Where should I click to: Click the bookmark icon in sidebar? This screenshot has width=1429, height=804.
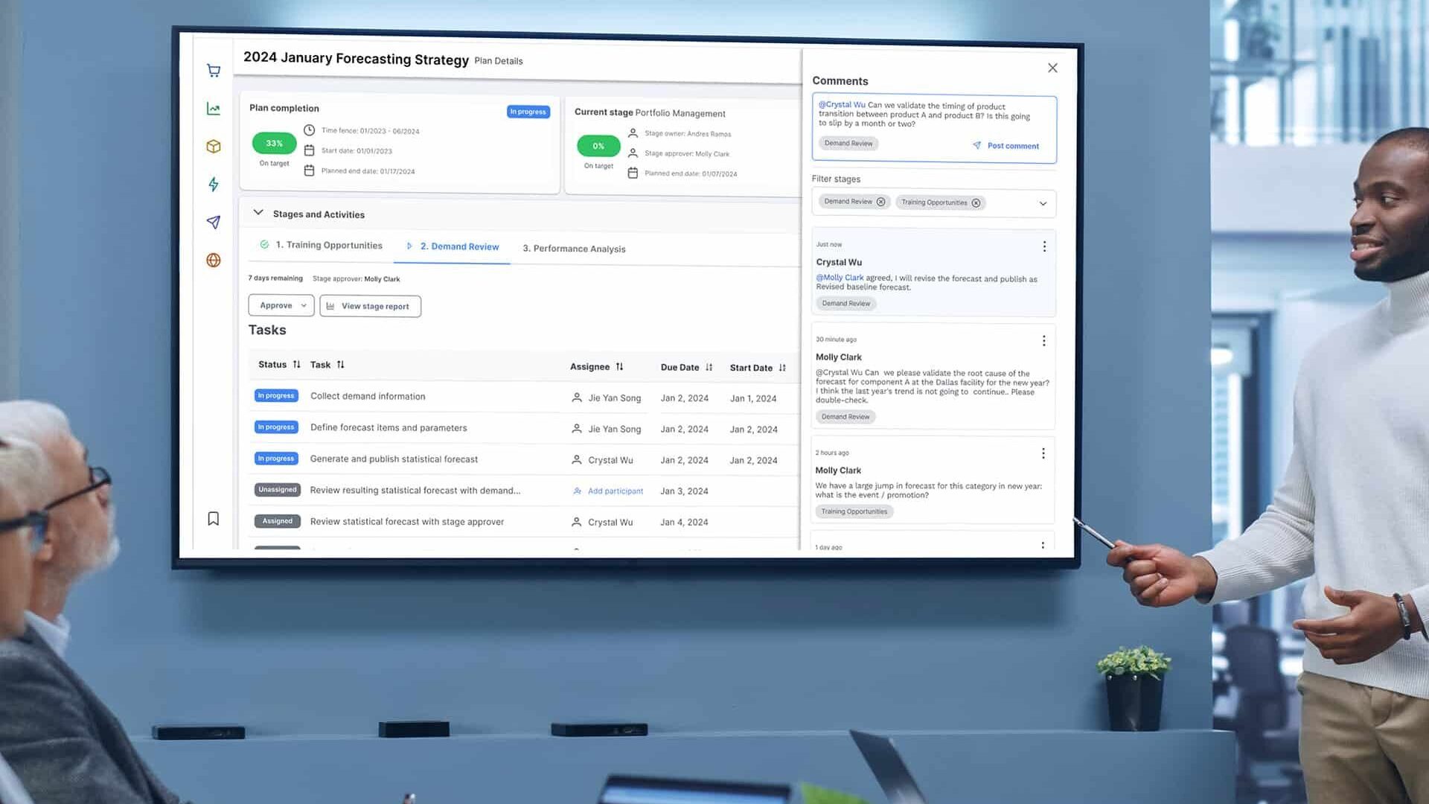point(214,518)
